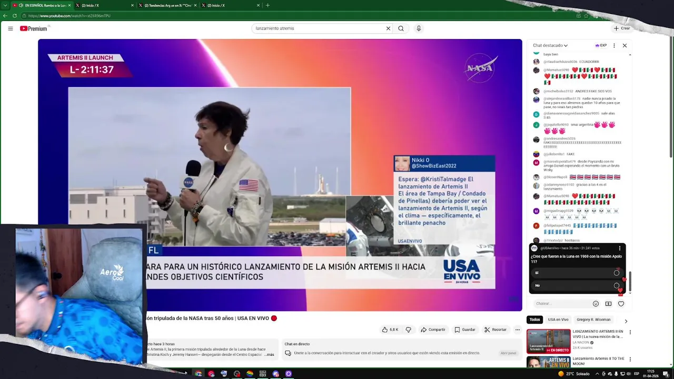Switch to the Tendencias Arg tab

point(167,5)
